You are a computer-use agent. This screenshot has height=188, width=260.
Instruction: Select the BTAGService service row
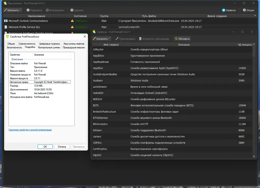coord(172,118)
